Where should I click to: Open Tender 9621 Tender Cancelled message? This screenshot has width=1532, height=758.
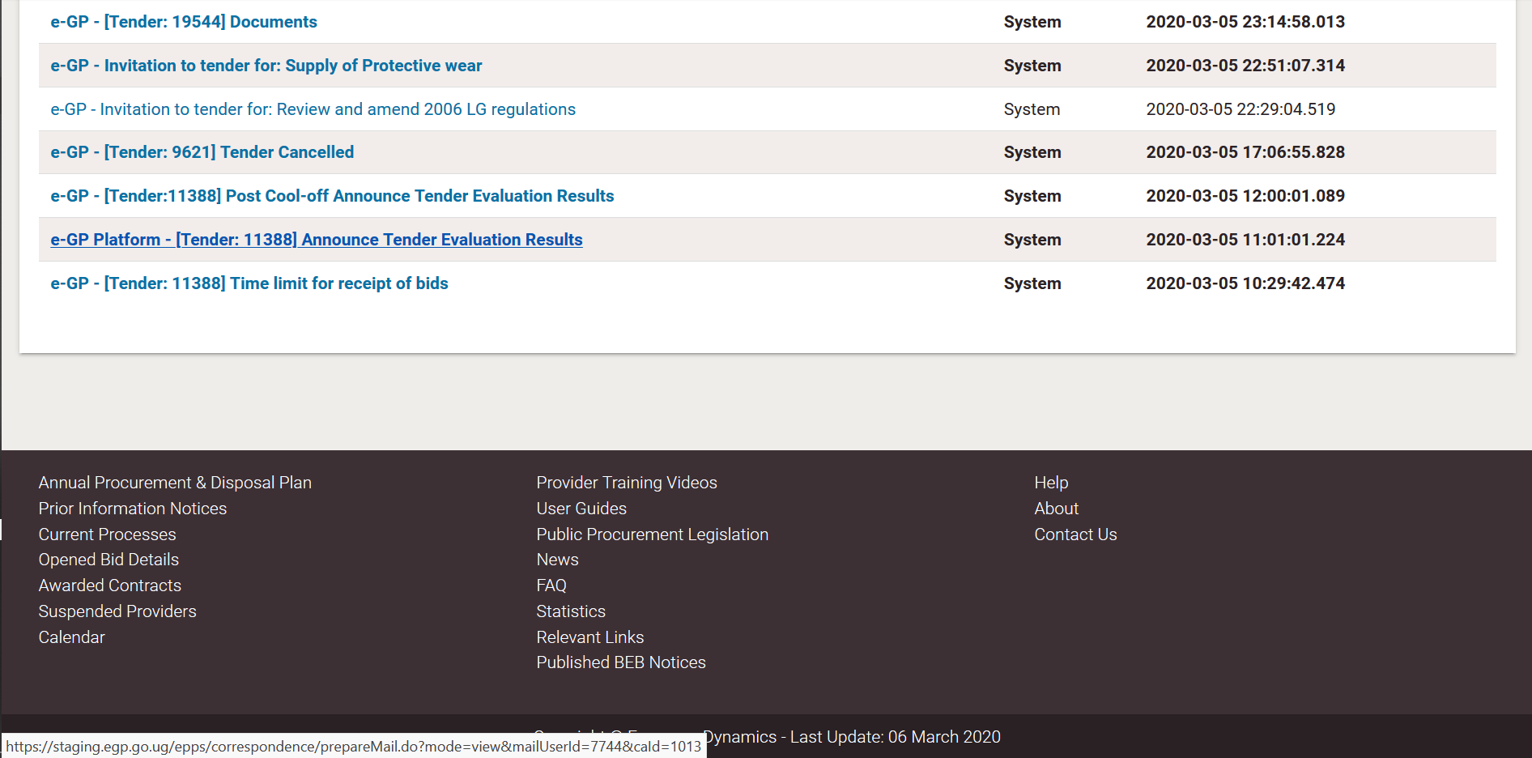coord(202,152)
